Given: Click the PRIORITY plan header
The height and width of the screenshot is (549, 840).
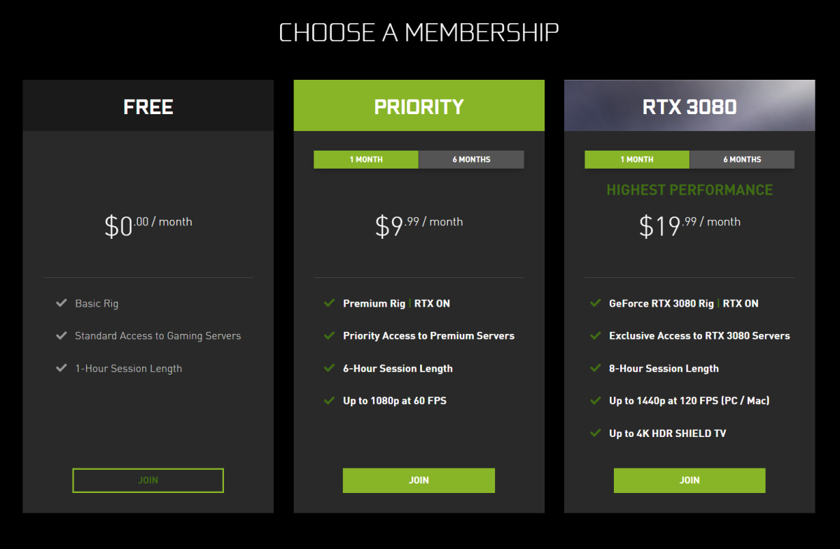Looking at the screenshot, I should (419, 106).
